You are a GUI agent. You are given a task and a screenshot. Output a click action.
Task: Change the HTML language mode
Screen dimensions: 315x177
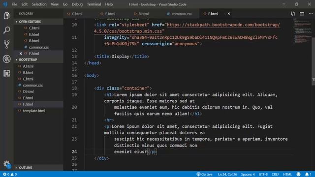tap(287, 174)
